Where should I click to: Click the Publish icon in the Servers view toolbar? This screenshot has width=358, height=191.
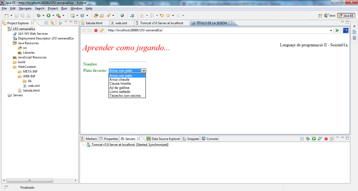click(332, 139)
